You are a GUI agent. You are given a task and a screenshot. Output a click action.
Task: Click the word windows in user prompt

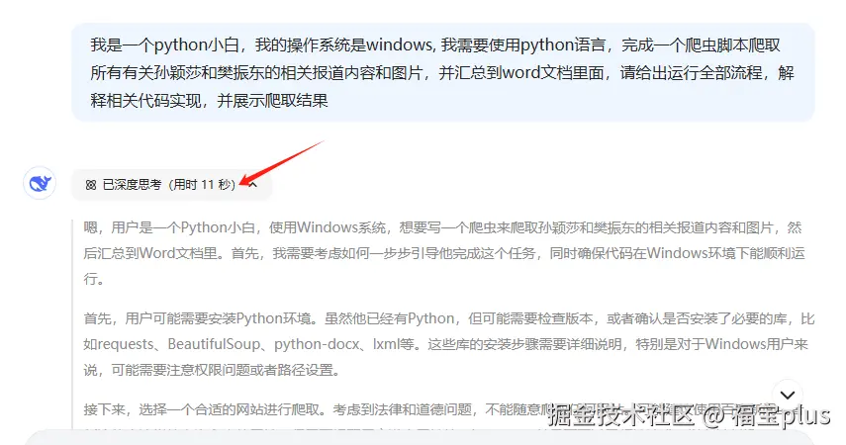pos(400,44)
